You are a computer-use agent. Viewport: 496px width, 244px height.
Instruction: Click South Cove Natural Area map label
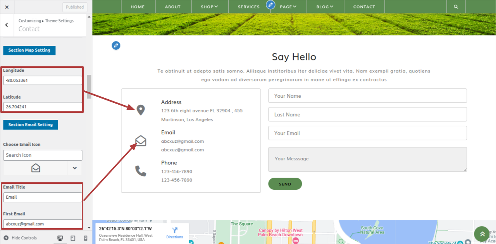[372, 230]
